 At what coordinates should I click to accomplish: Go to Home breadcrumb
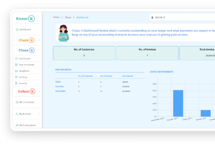point(56,17)
